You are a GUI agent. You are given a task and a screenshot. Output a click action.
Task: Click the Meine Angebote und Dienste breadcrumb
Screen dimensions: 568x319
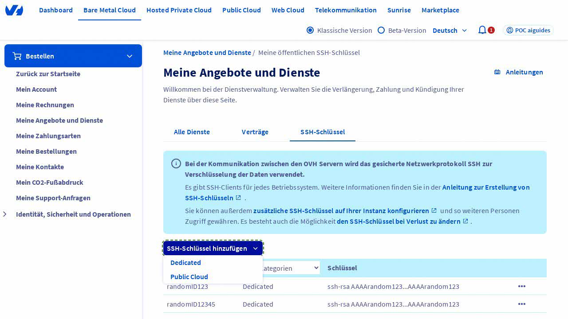point(207,52)
